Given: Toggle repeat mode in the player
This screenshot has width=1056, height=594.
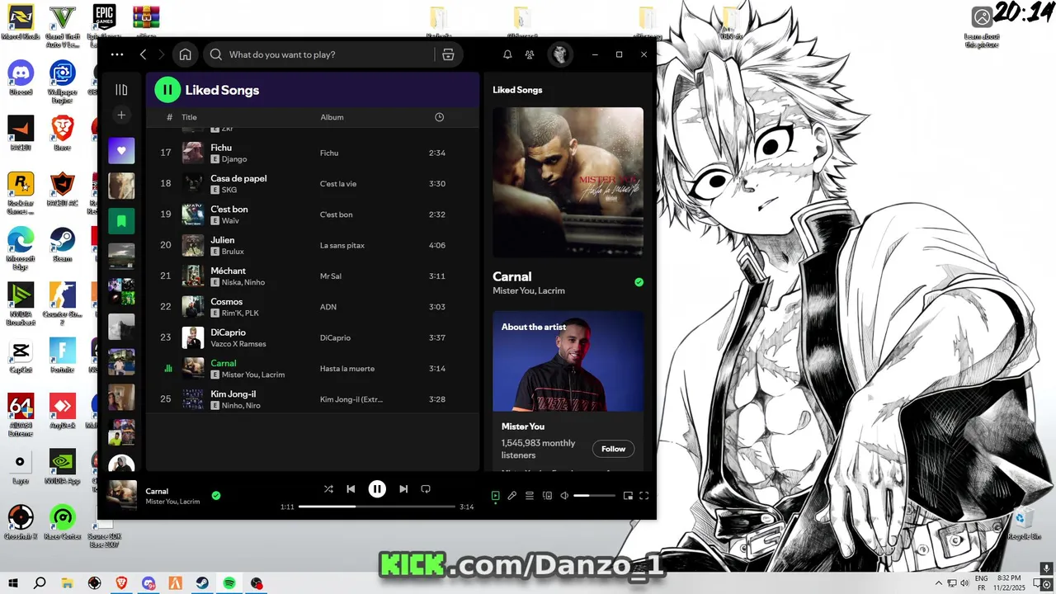Looking at the screenshot, I should [x=426, y=489].
